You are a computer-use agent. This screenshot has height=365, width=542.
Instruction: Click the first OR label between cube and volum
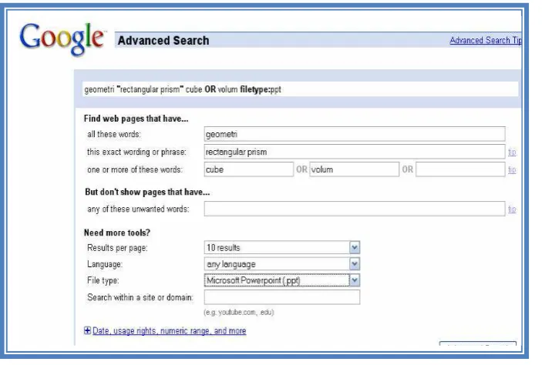coord(301,169)
